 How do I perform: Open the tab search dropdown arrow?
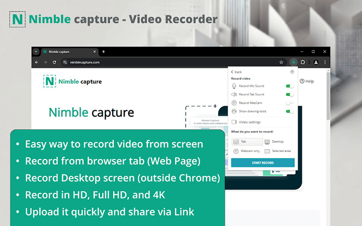pyautogui.click(x=36, y=52)
